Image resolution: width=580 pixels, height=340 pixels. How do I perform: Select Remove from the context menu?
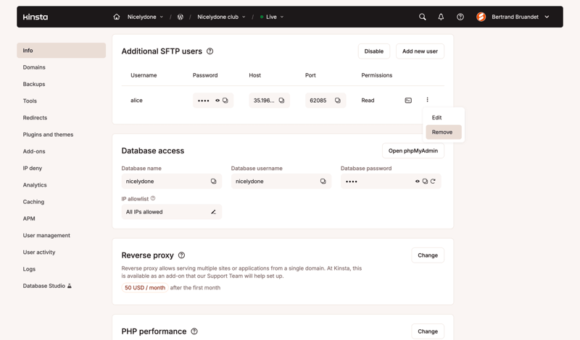click(x=442, y=132)
